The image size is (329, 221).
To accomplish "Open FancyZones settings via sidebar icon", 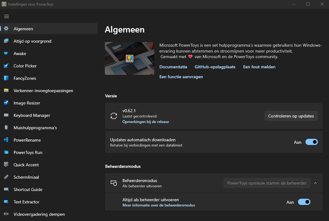I will tap(6, 78).
